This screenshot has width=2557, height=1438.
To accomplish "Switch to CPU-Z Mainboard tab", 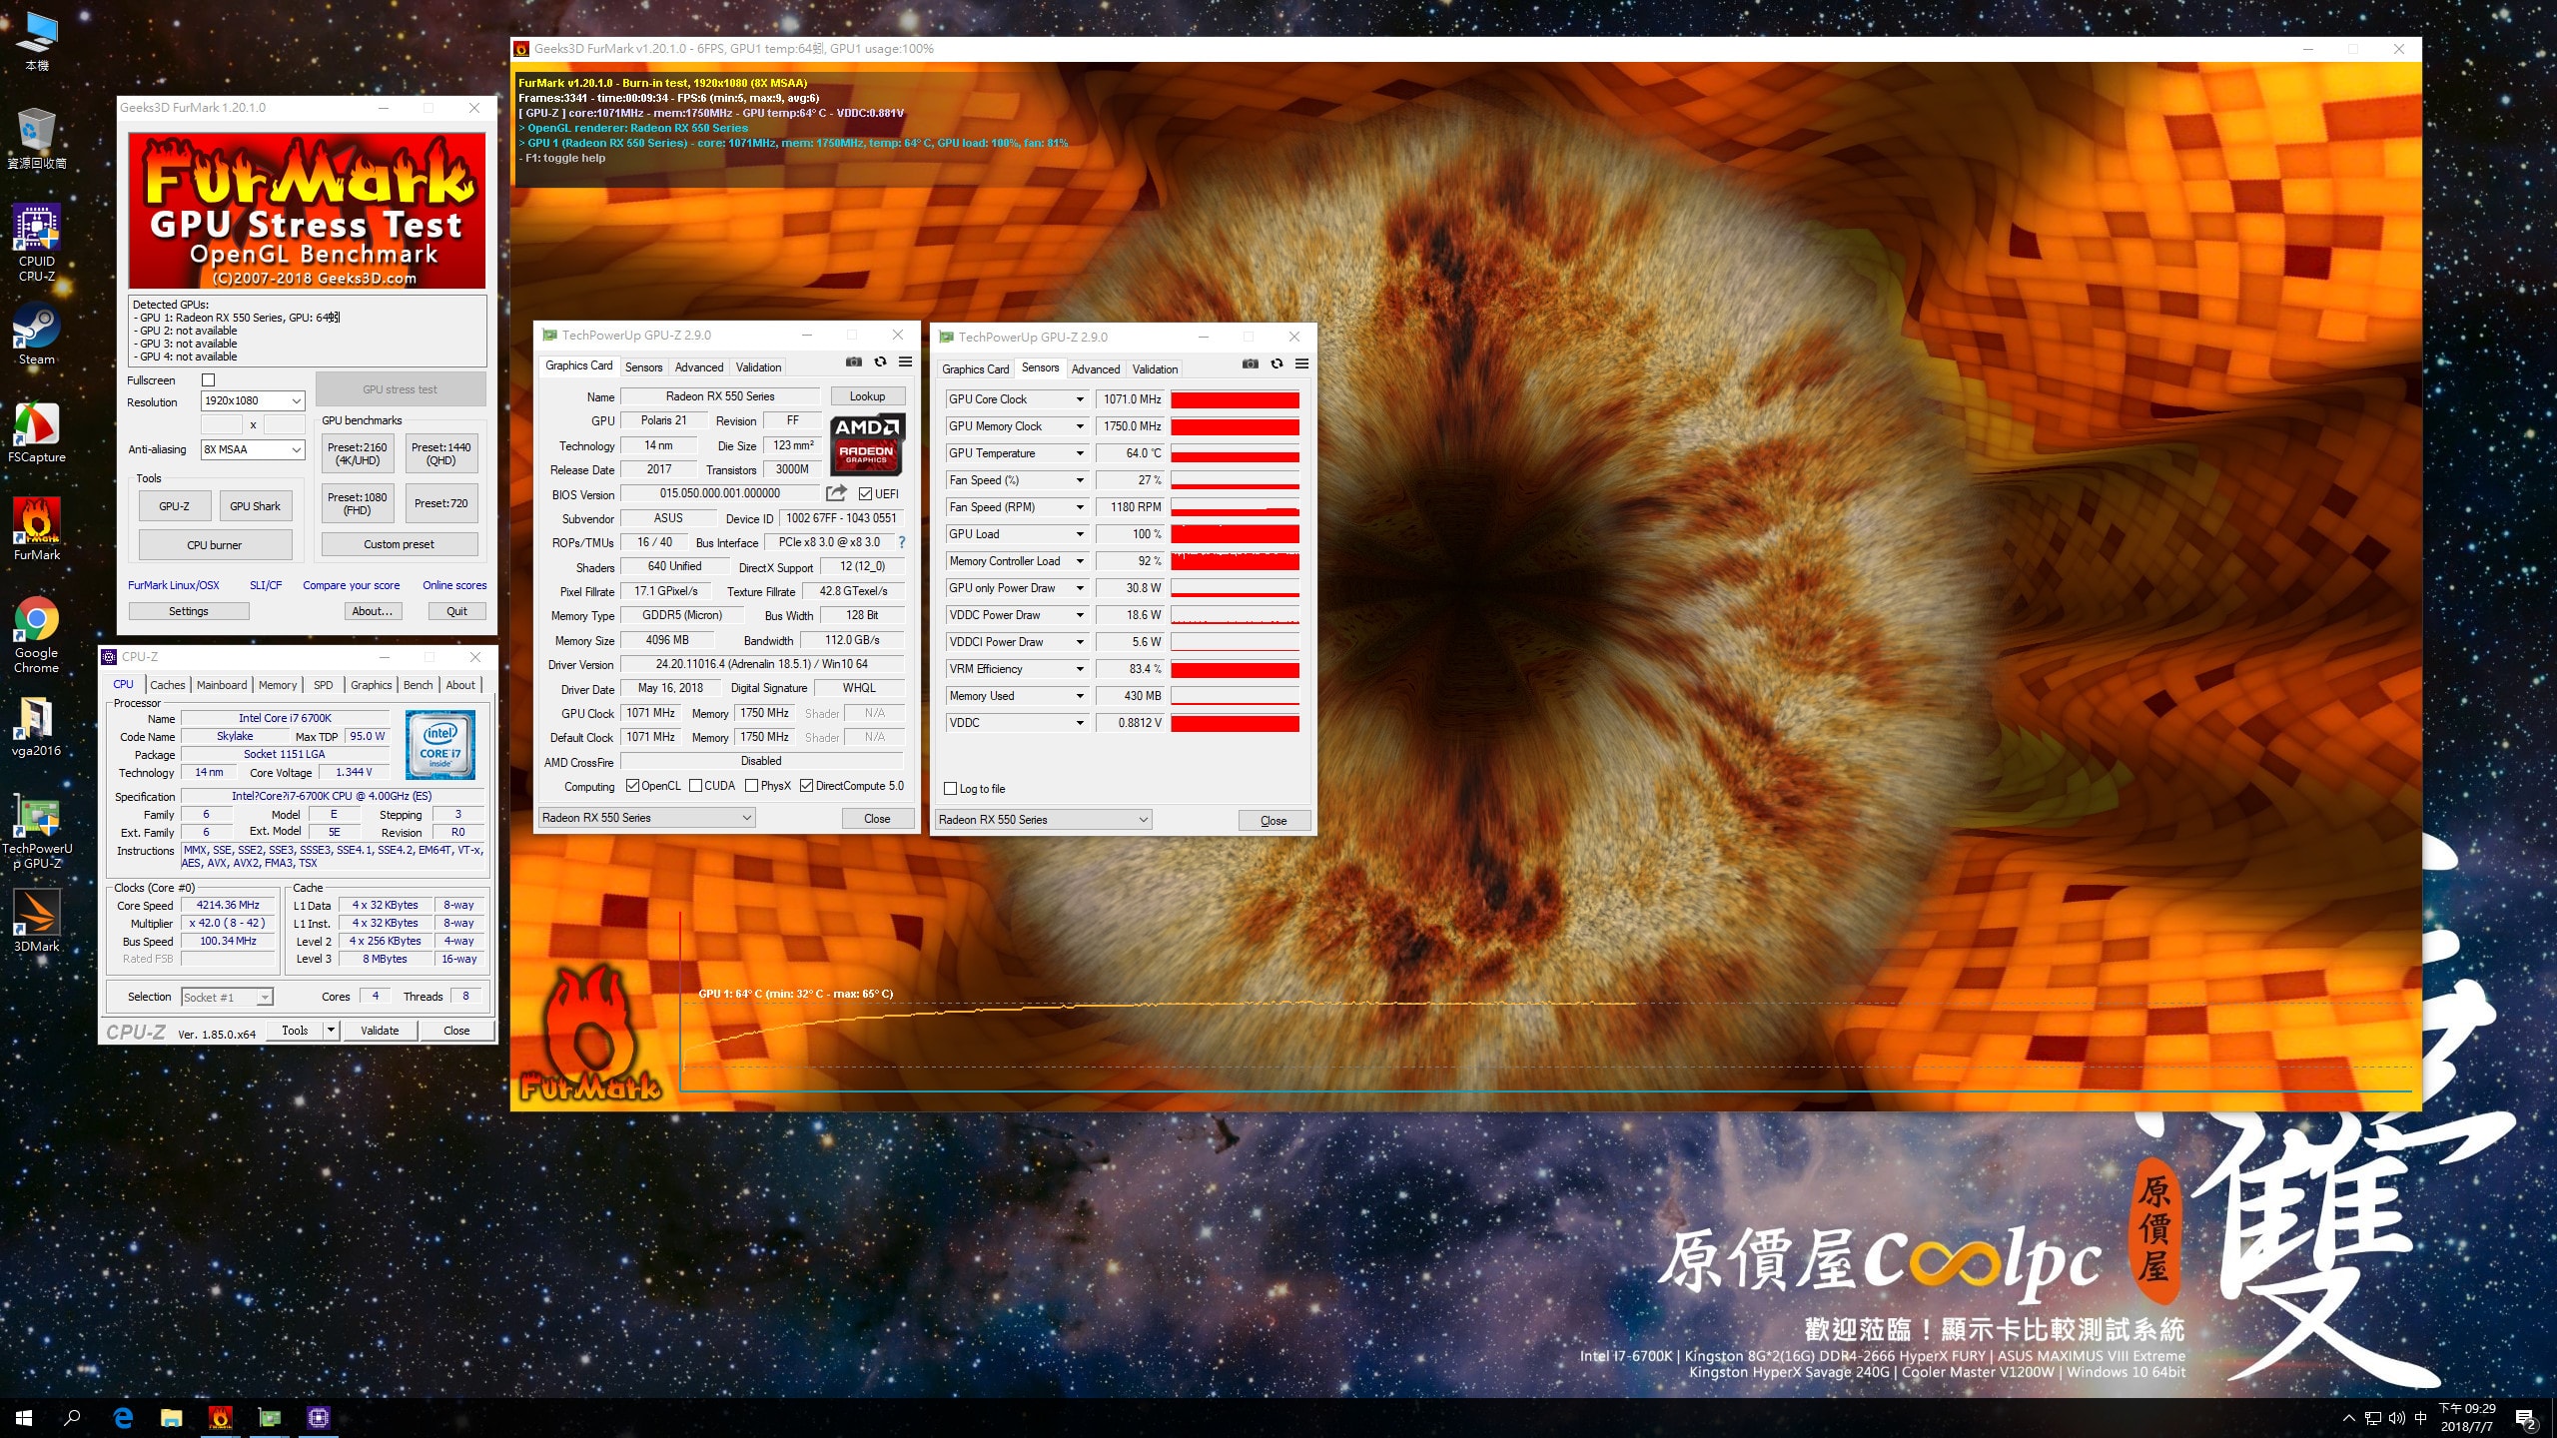I will coord(222,685).
